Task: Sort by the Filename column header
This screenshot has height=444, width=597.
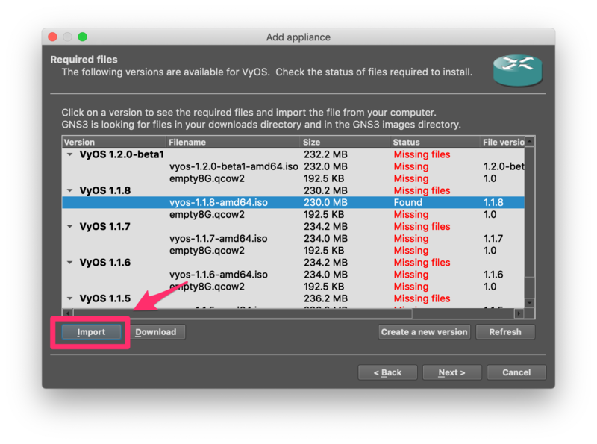Action: click(x=233, y=142)
